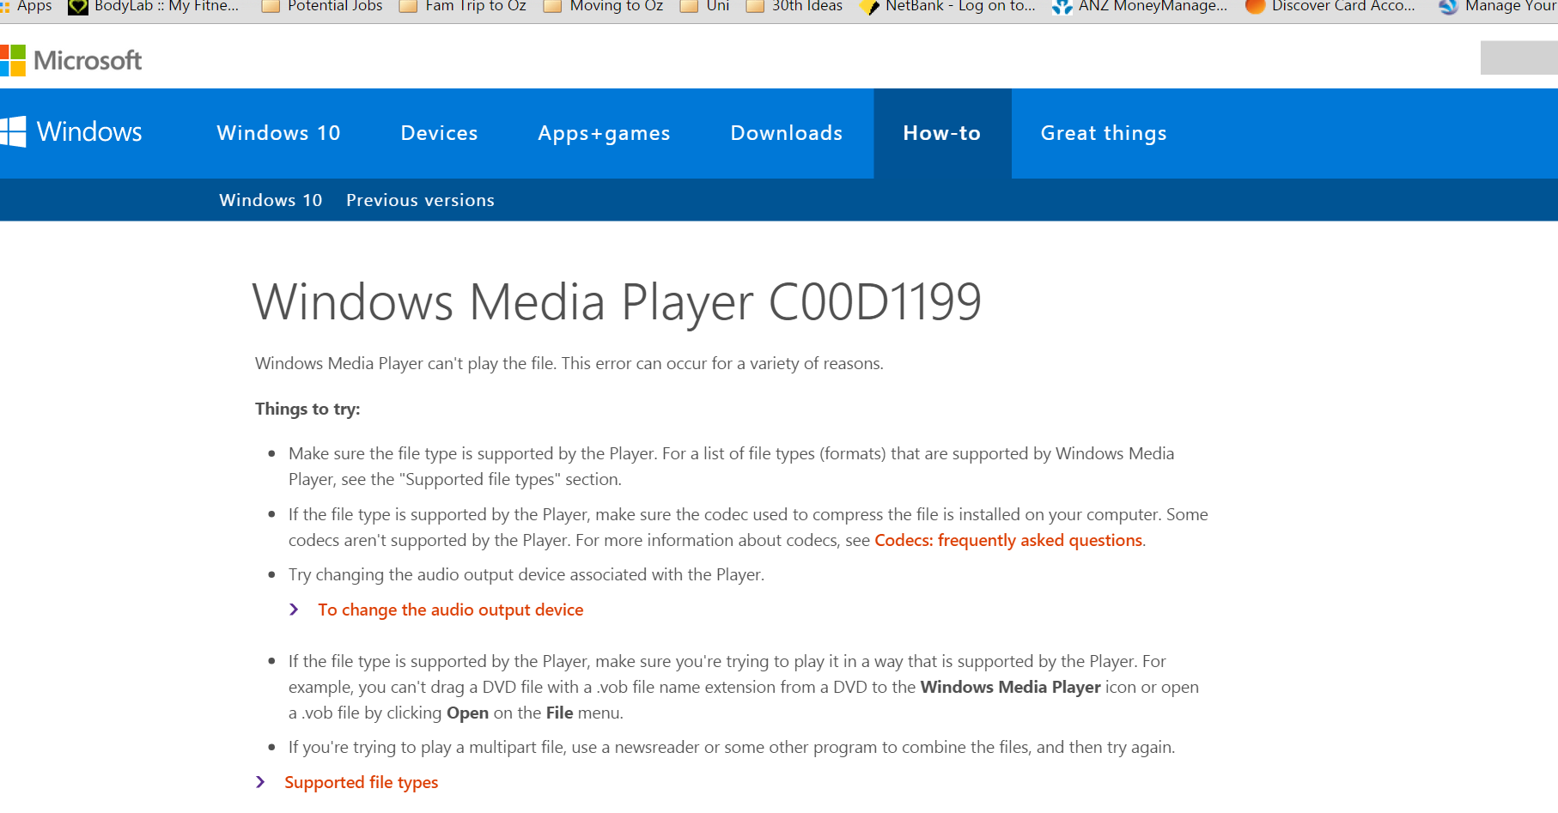
Task: Open the Great things menu item
Action: (1104, 133)
